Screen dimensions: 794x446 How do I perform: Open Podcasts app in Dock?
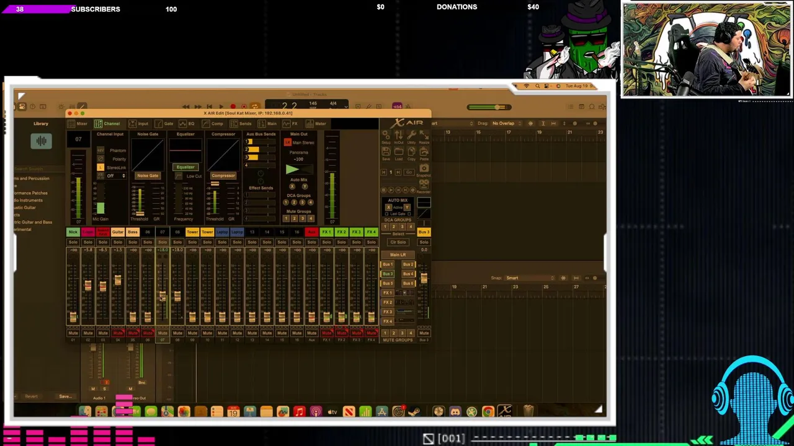(x=316, y=411)
